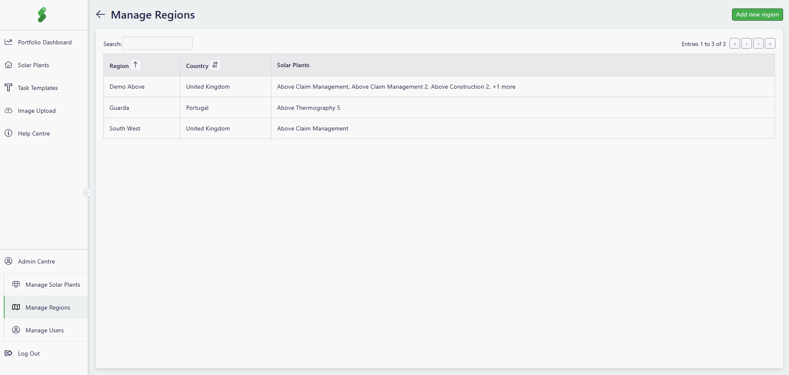Open the Portfolio Dashboard chart icon
The image size is (789, 375).
click(x=8, y=42)
